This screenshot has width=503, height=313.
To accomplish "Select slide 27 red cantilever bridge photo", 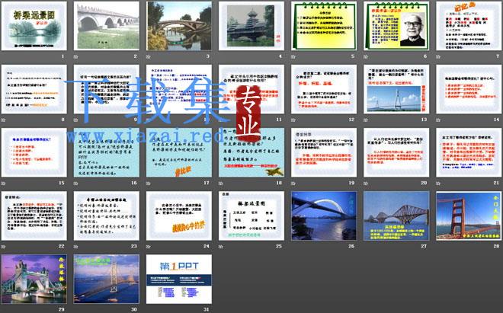I will (396, 216).
